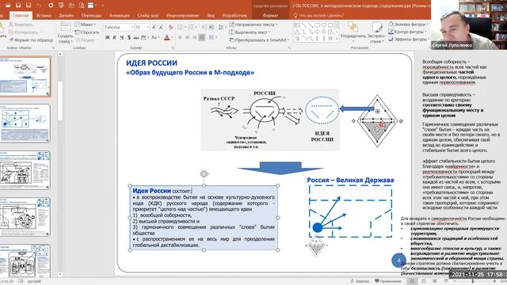
Task: Switch to the Главная (Home) tab
Action: coord(21,15)
